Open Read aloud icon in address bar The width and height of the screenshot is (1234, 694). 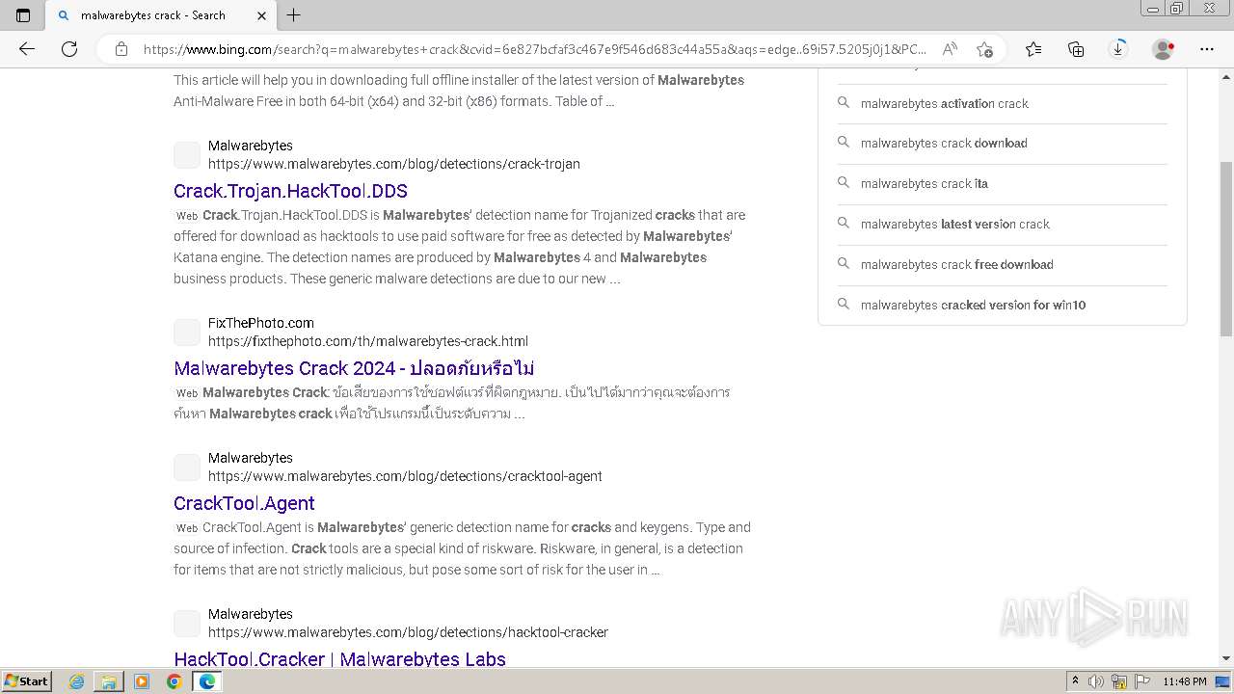(x=950, y=49)
